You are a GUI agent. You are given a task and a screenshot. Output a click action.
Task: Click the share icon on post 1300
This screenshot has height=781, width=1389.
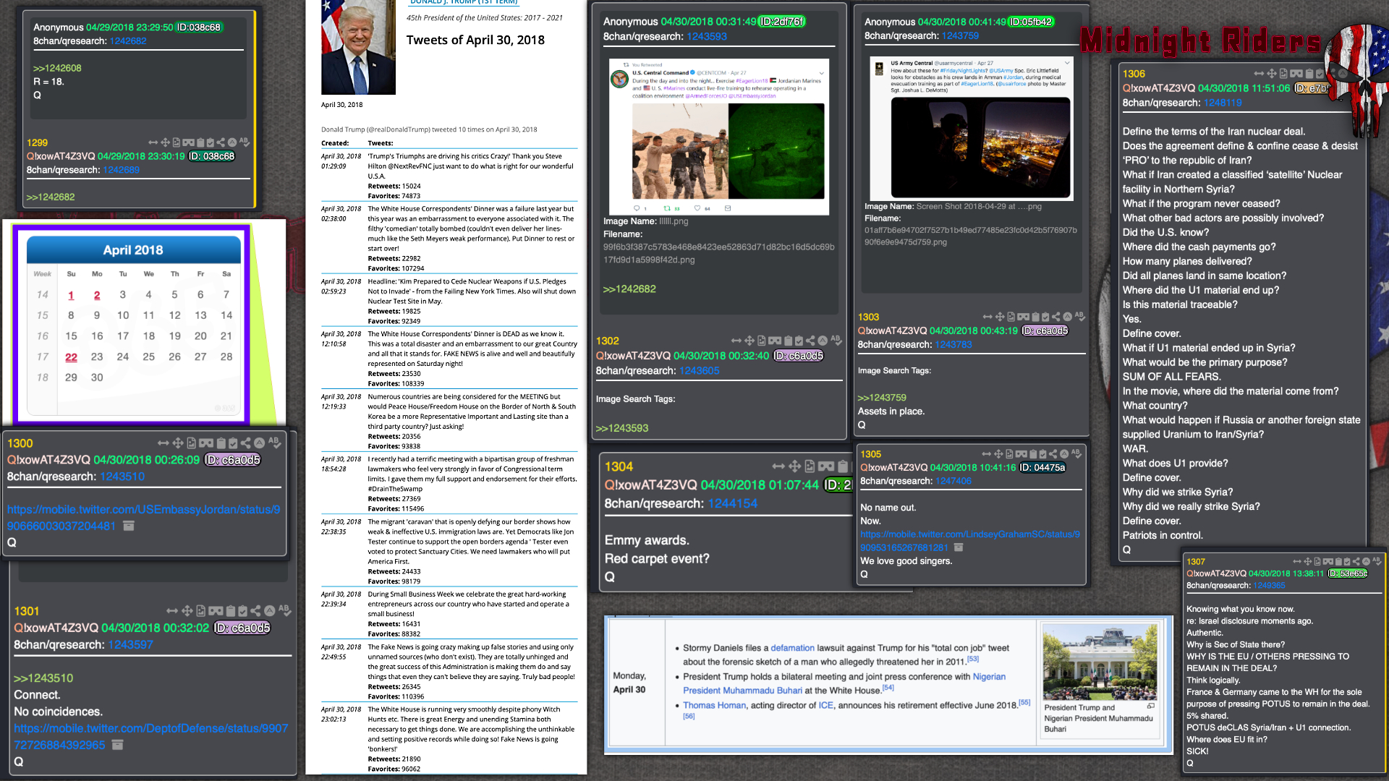246,443
